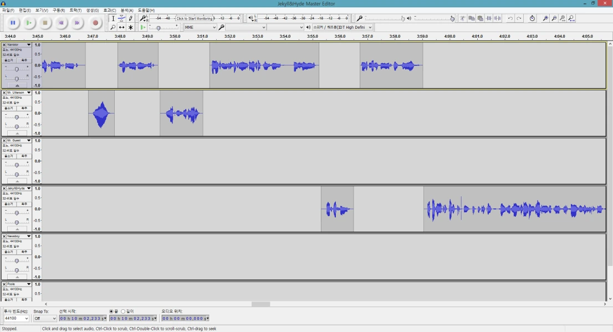Mute the Newsboy track
Image resolution: width=613 pixels, height=332 pixels.
tap(9, 252)
